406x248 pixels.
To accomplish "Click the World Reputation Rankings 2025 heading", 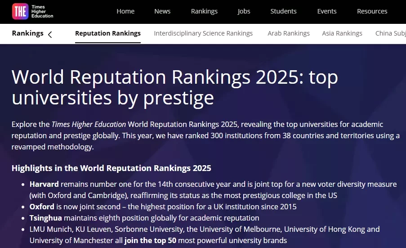I will point(175,87).
